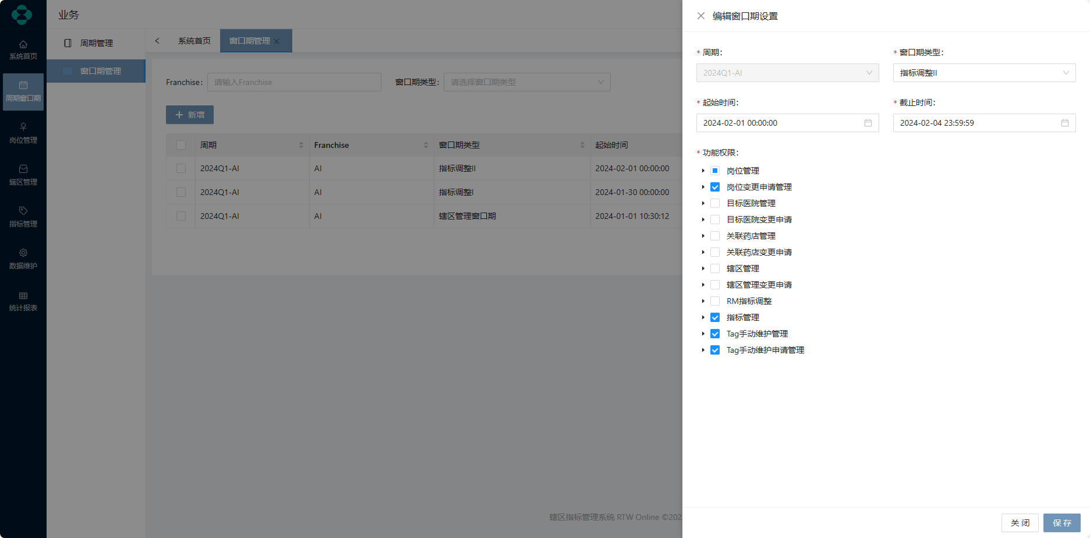Expand 岗位管理 tree node arrow
The height and width of the screenshot is (538, 1090).
tap(703, 171)
